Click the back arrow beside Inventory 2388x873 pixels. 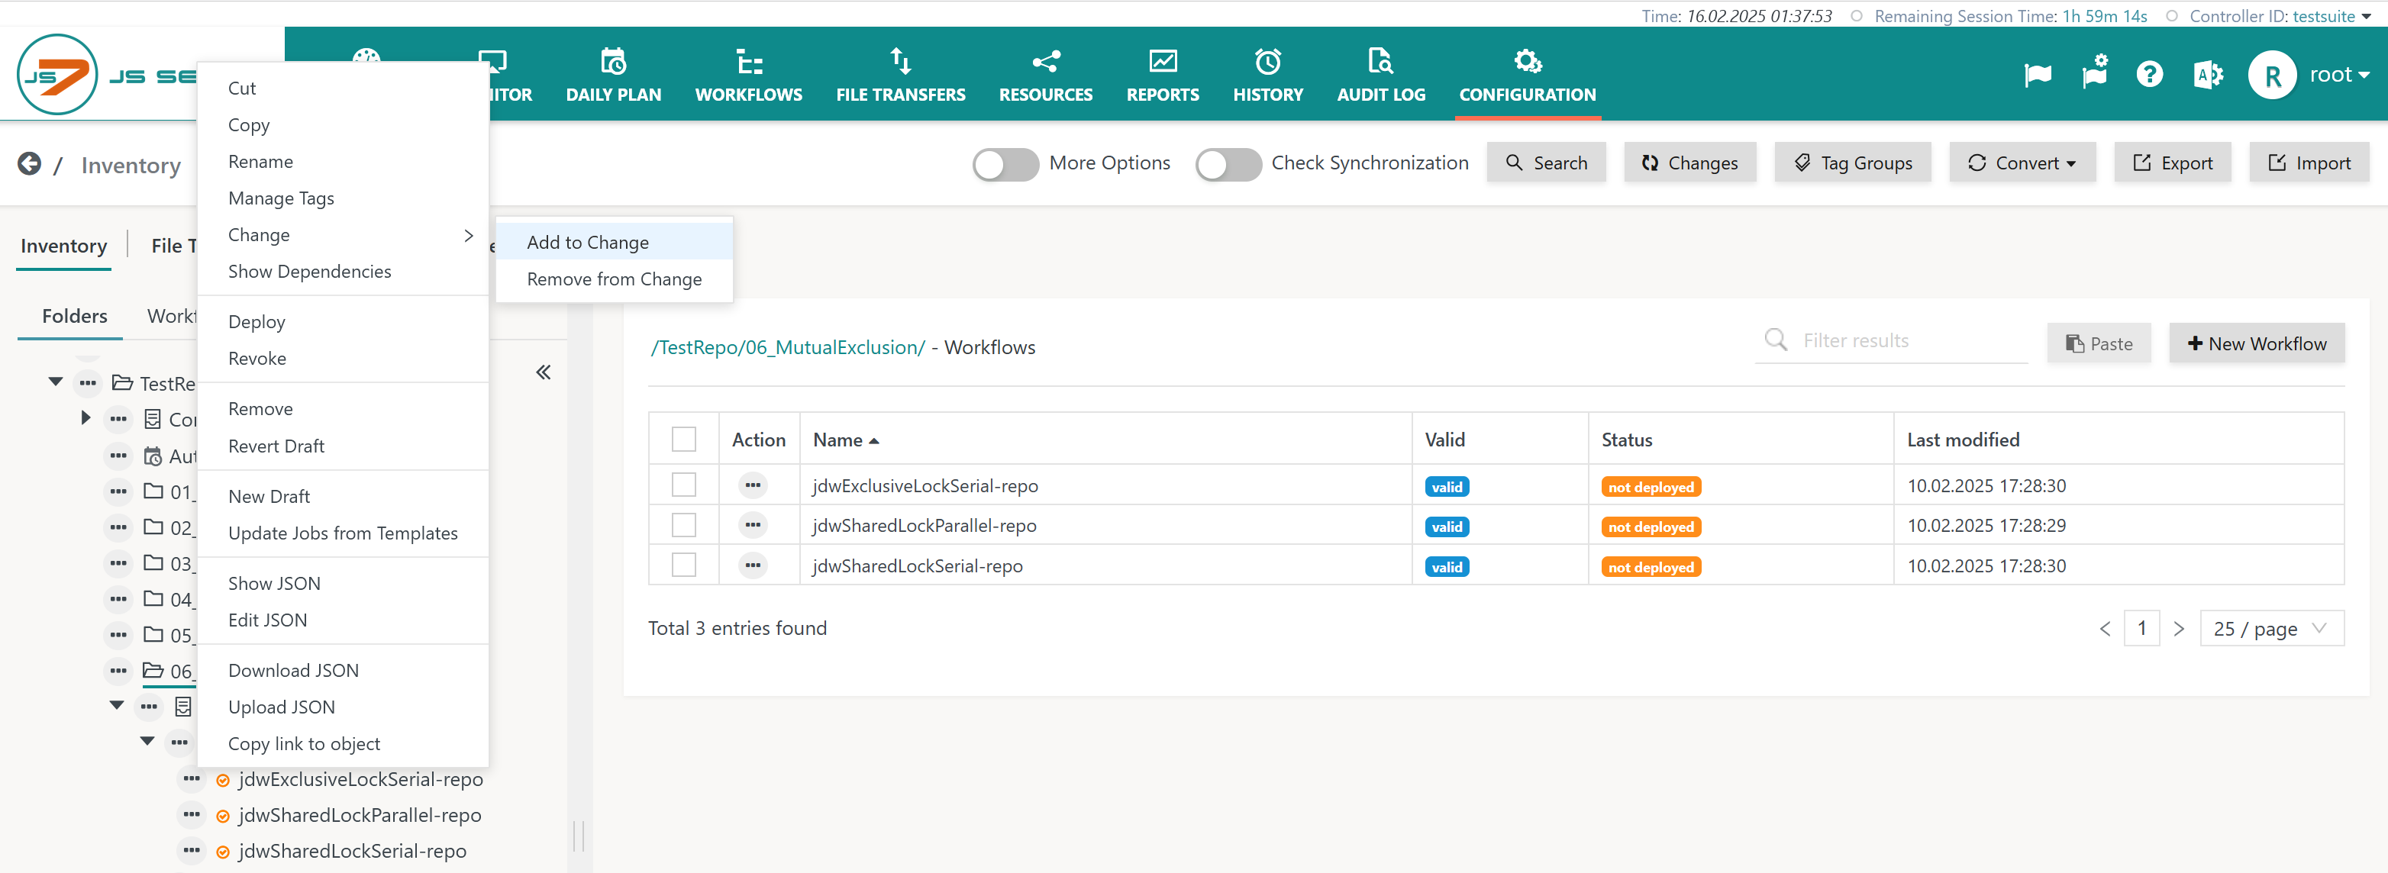30,164
